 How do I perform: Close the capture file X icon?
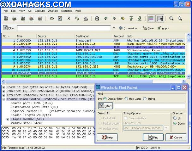(x=69, y=19)
